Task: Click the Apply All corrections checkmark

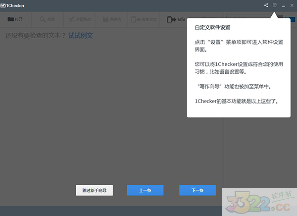Action: point(71,19)
